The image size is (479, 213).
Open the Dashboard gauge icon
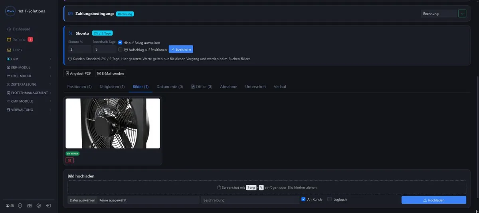click(x=9, y=29)
